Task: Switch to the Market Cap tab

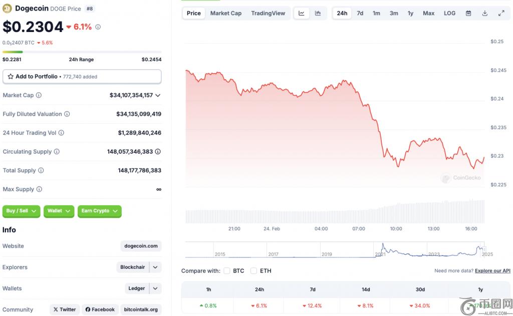Action: (225, 14)
